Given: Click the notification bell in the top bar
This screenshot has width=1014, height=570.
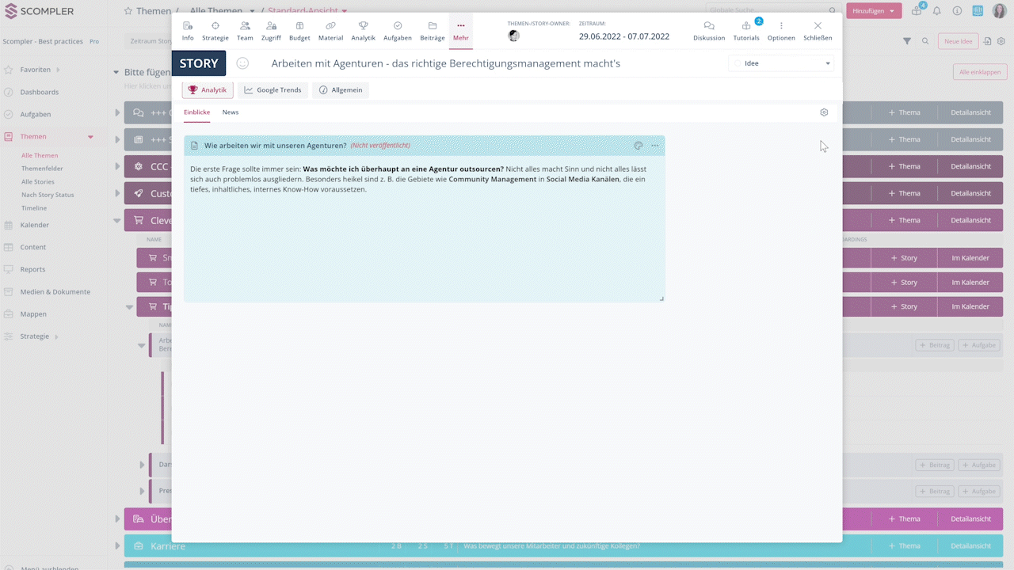Looking at the screenshot, I should 936,10.
